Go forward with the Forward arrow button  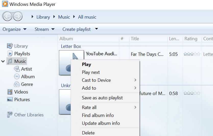18,16
